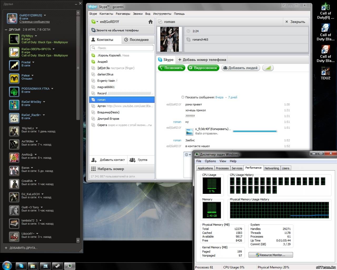Select the 'Skype' conversation tab

(166, 60)
